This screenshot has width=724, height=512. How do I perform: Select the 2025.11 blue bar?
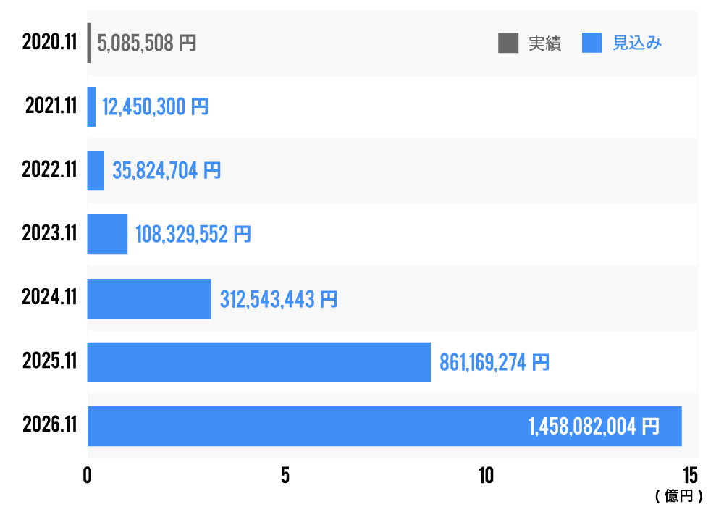(258, 362)
